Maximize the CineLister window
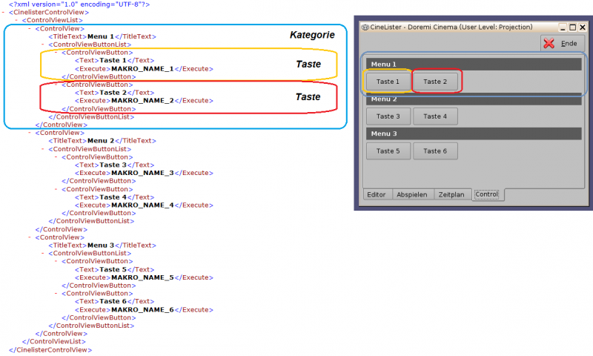This screenshot has height=356, width=593. click(x=572, y=27)
